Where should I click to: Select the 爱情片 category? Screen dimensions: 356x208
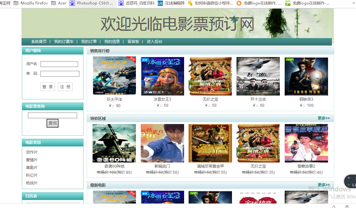(32, 160)
